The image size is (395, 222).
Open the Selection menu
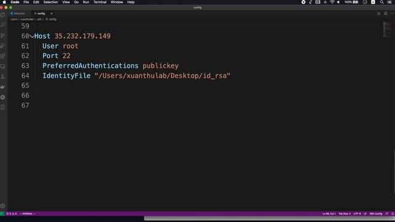(x=51, y=2)
